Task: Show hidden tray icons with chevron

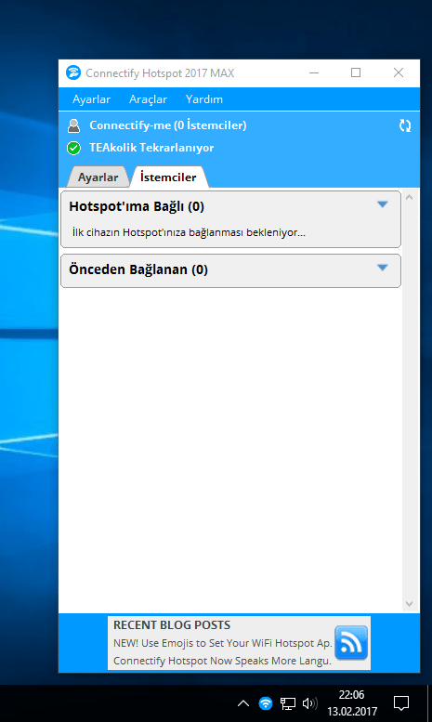Action: [243, 703]
